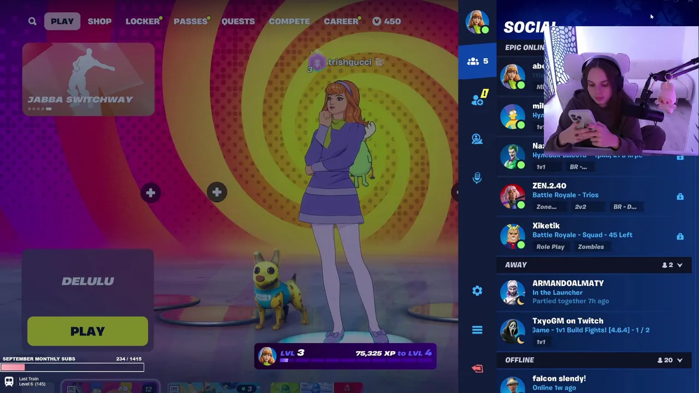Click the first Daphne avatar in Epic Online list
Screen dimensions: 699x393
pyautogui.click(x=512, y=76)
